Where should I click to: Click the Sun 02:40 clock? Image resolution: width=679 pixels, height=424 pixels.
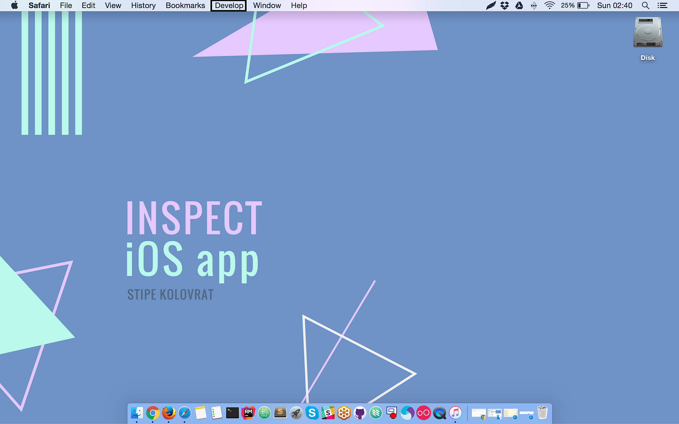point(614,6)
